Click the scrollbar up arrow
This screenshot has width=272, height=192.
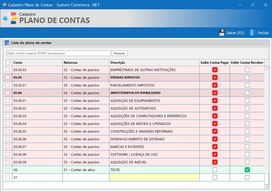pos(266,68)
